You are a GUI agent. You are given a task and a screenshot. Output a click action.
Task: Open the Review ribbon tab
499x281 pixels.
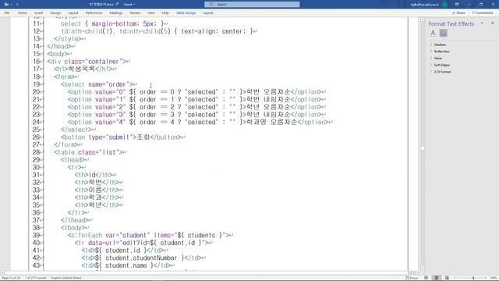135,13
